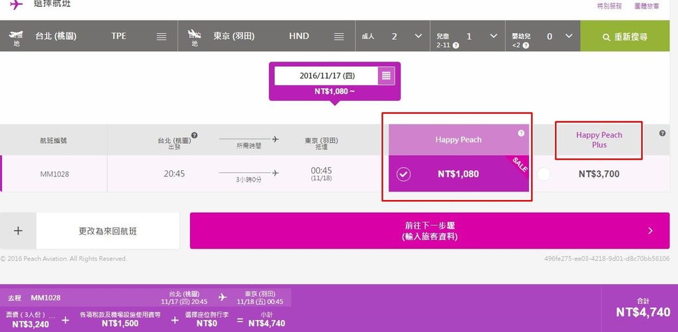Select the Happy Peach Plus fare header
The width and height of the screenshot is (678, 332).
point(599,140)
